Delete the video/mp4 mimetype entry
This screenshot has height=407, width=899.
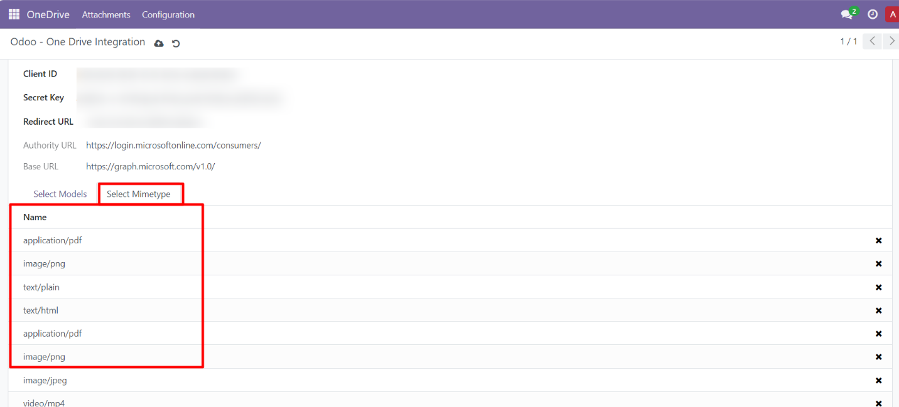tap(878, 402)
